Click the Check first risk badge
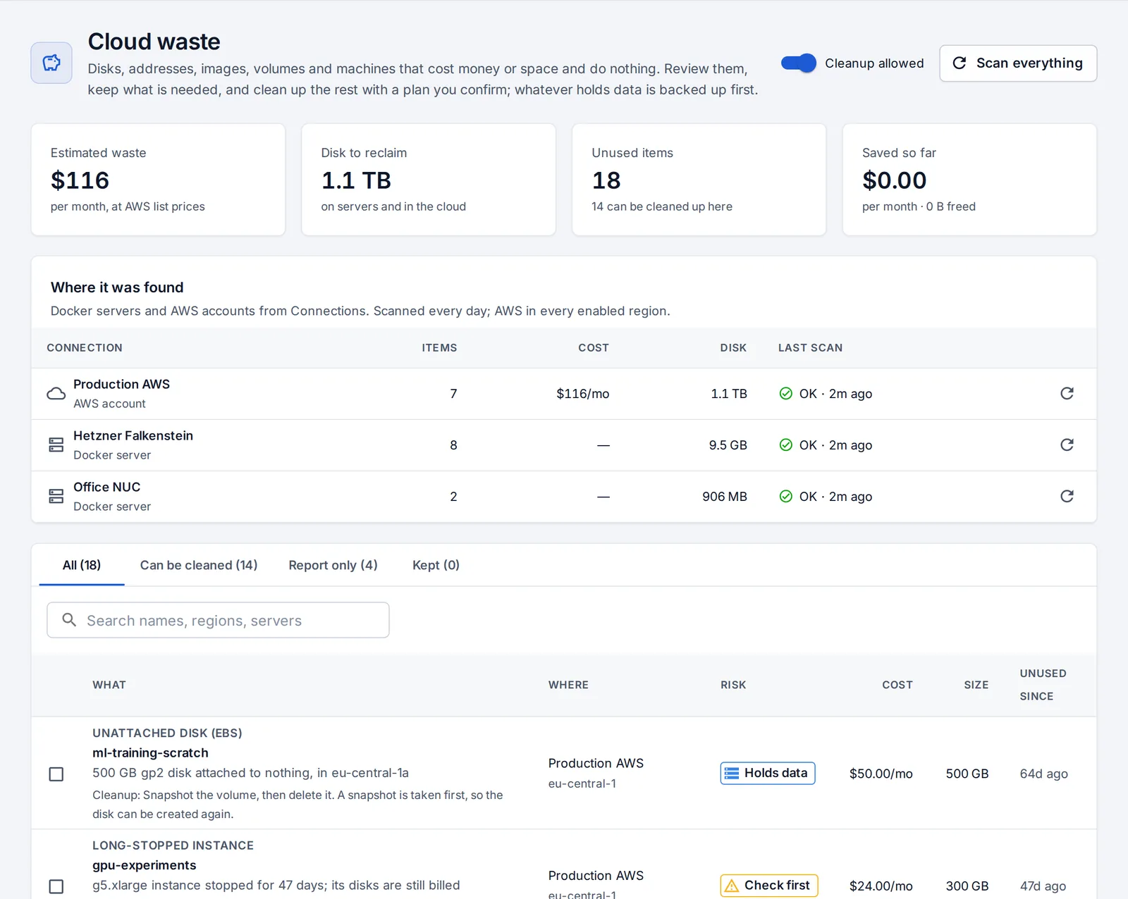The image size is (1128, 899). point(769,886)
